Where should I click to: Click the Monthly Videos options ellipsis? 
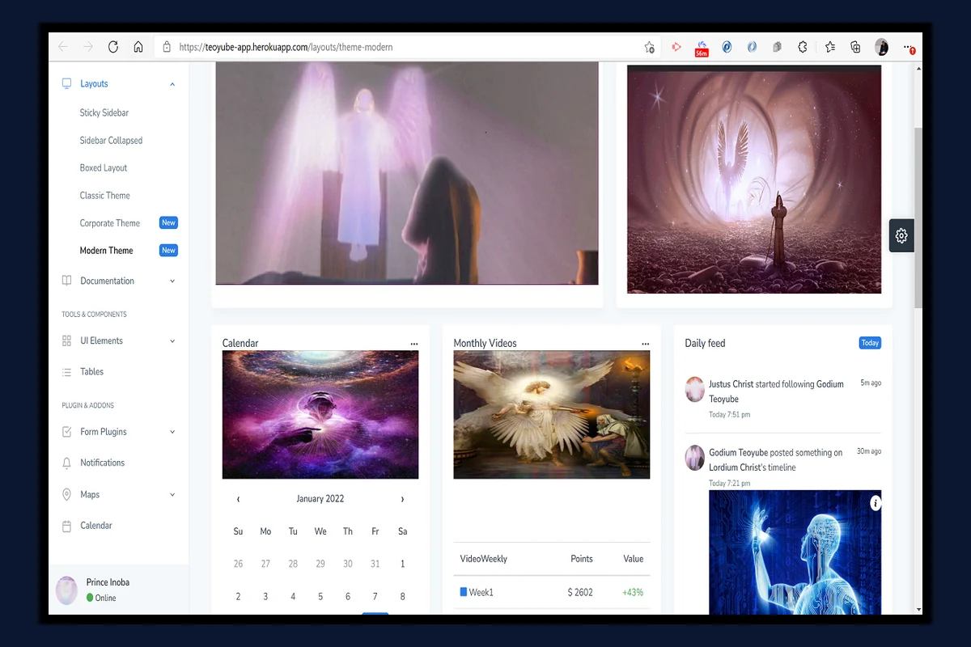click(646, 344)
